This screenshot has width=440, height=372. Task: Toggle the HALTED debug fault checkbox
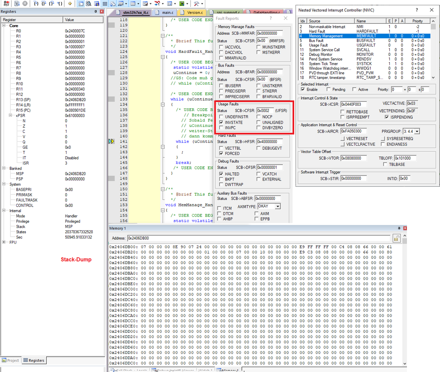221,174
